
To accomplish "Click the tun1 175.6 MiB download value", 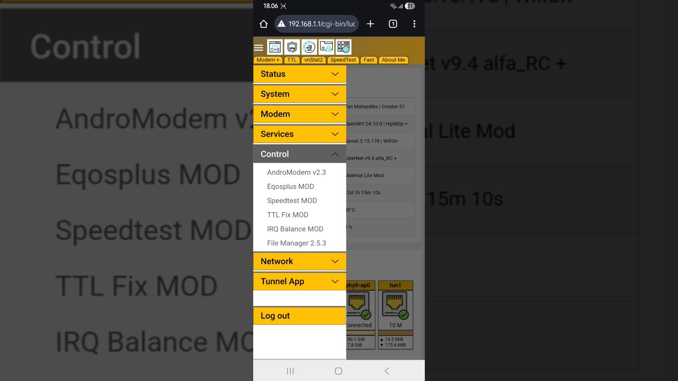I will (x=392, y=346).
